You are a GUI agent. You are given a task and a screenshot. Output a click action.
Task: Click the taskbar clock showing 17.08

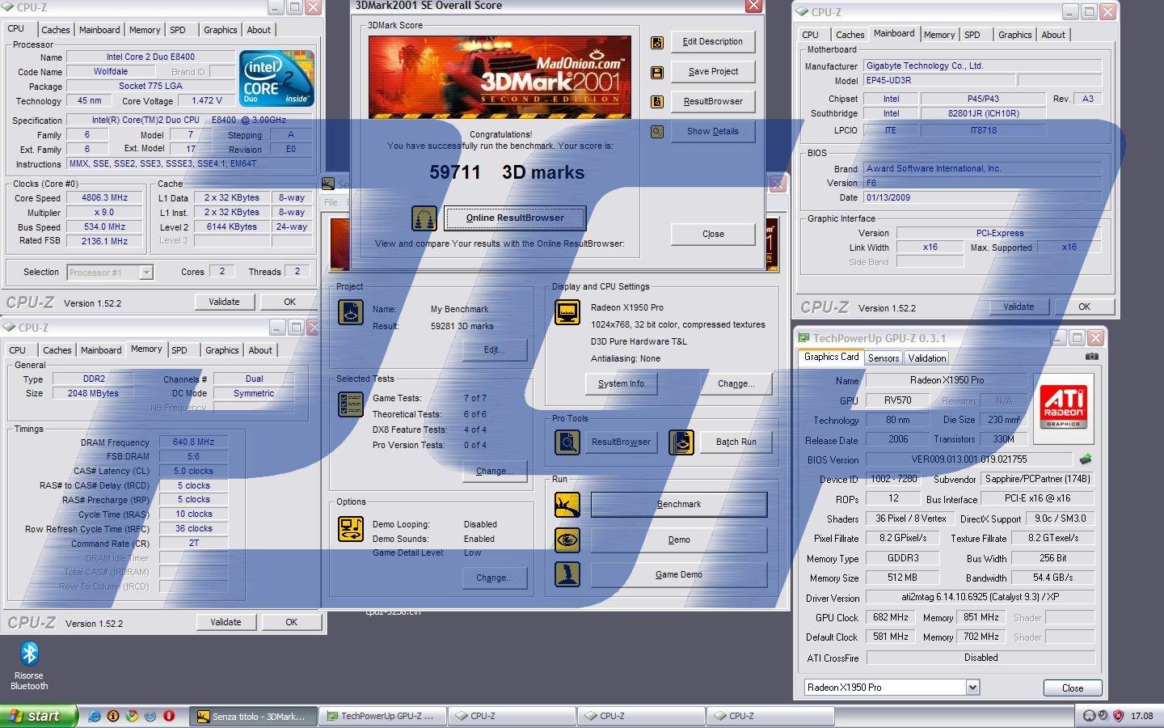(1141, 716)
